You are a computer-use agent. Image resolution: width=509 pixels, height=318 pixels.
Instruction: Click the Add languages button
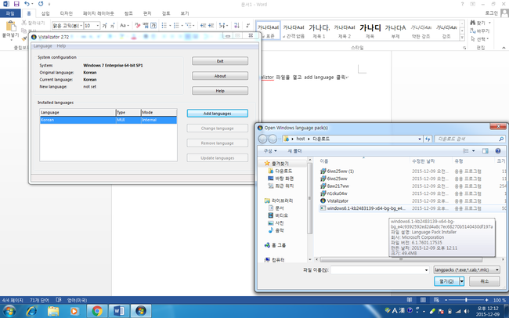pyautogui.click(x=218, y=114)
